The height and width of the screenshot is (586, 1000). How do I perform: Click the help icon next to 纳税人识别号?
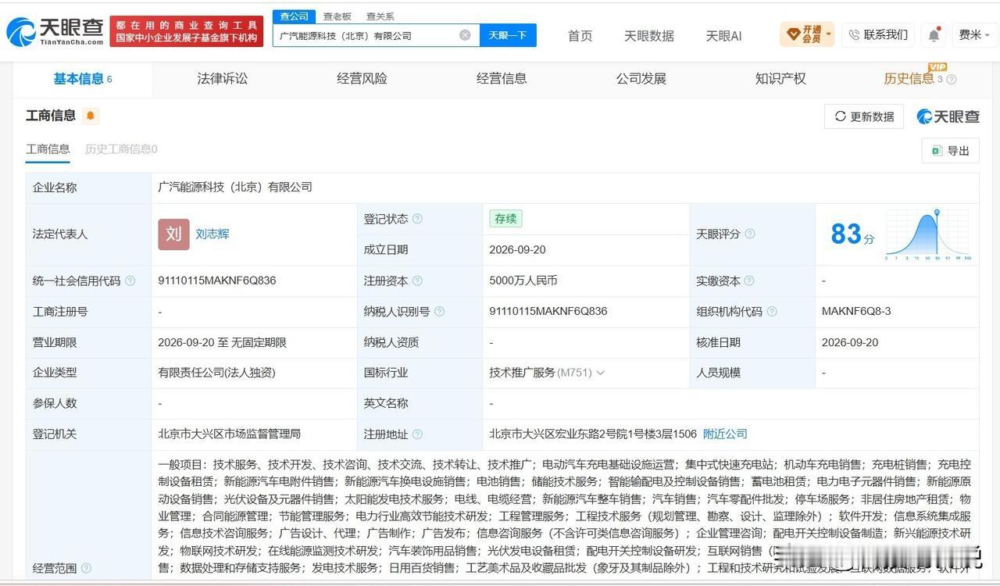coord(439,311)
